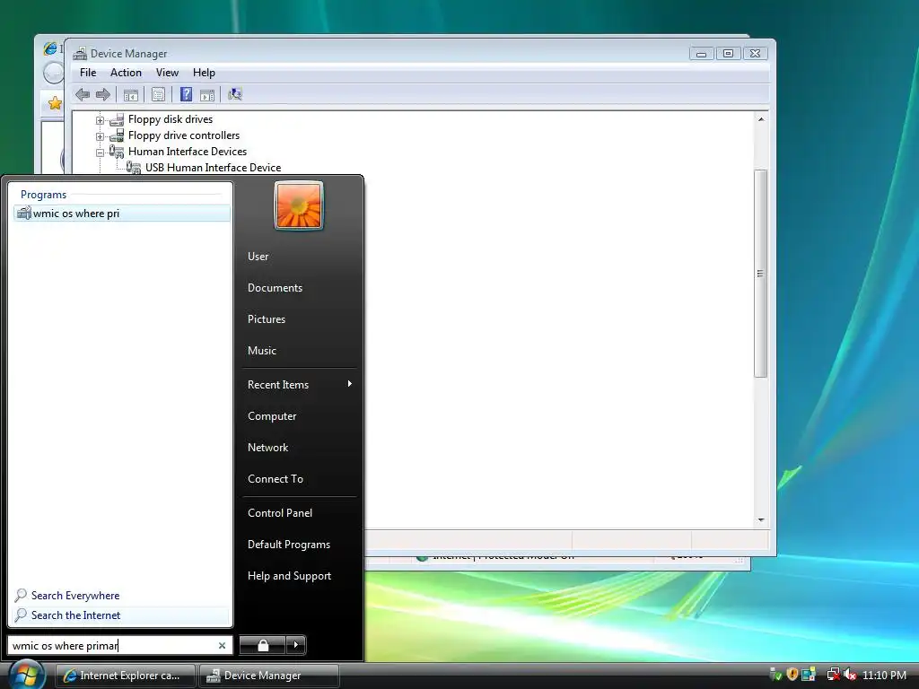Screen dimensions: 919x689
Task: Open Safely Remove Hardware tray icon
Action: [x=775, y=675]
